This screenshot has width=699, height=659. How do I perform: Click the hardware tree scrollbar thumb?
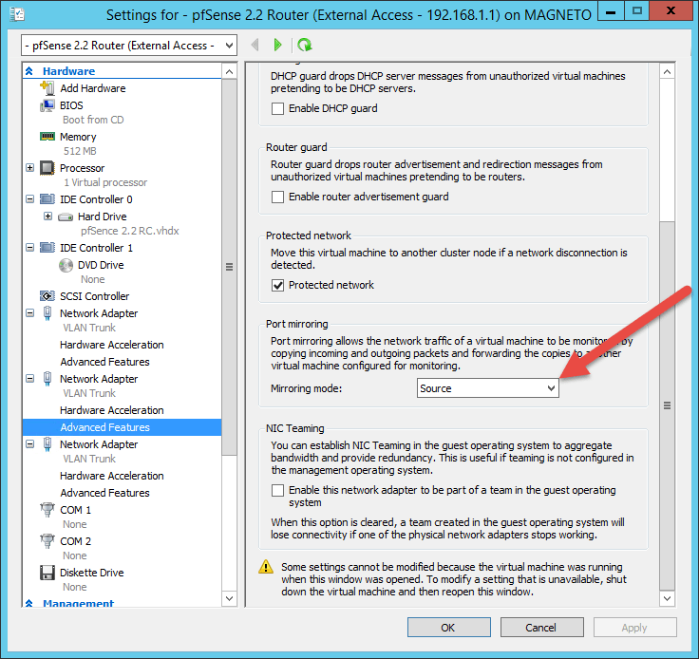coord(229,267)
